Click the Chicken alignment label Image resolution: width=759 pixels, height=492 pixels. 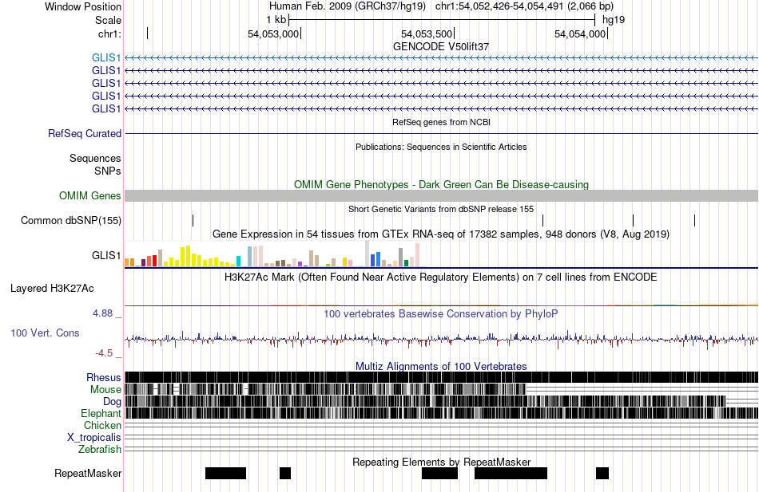point(102,425)
